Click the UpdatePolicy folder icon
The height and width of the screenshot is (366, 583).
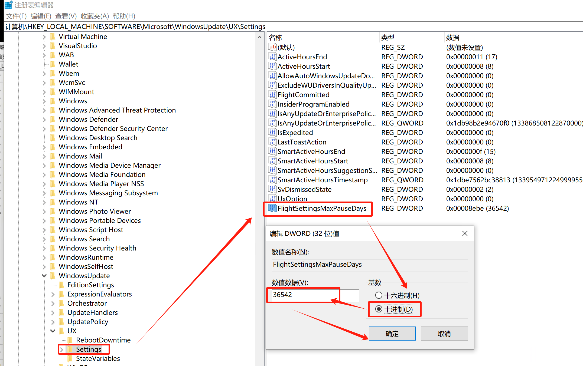tap(62, 321)
